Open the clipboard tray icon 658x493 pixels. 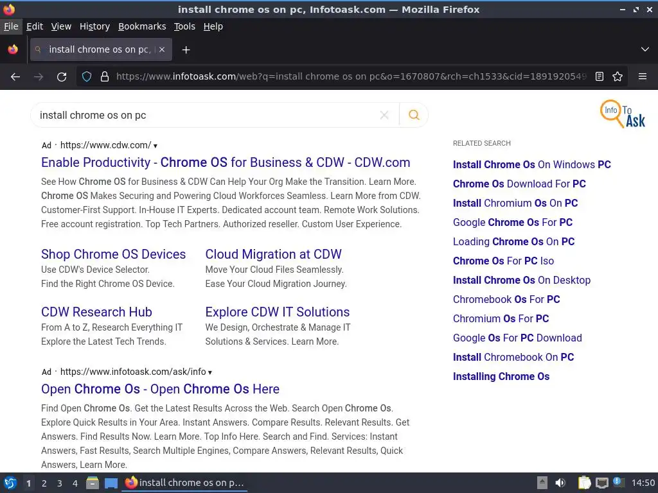pyautogui.click(x=584, y=483)
